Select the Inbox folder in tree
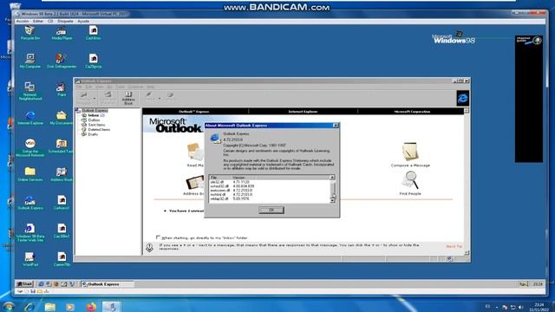Screen dimensions: 555x312 pyautogui.click(x=94, y=115)
